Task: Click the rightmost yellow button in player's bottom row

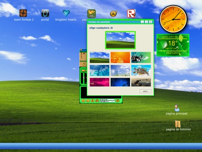Action: 117,101
